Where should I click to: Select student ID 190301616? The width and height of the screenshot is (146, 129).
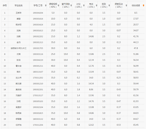pyautogui.click(x=38, y=19)
